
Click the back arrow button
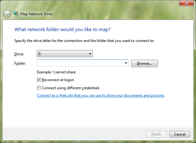(7, 14)
